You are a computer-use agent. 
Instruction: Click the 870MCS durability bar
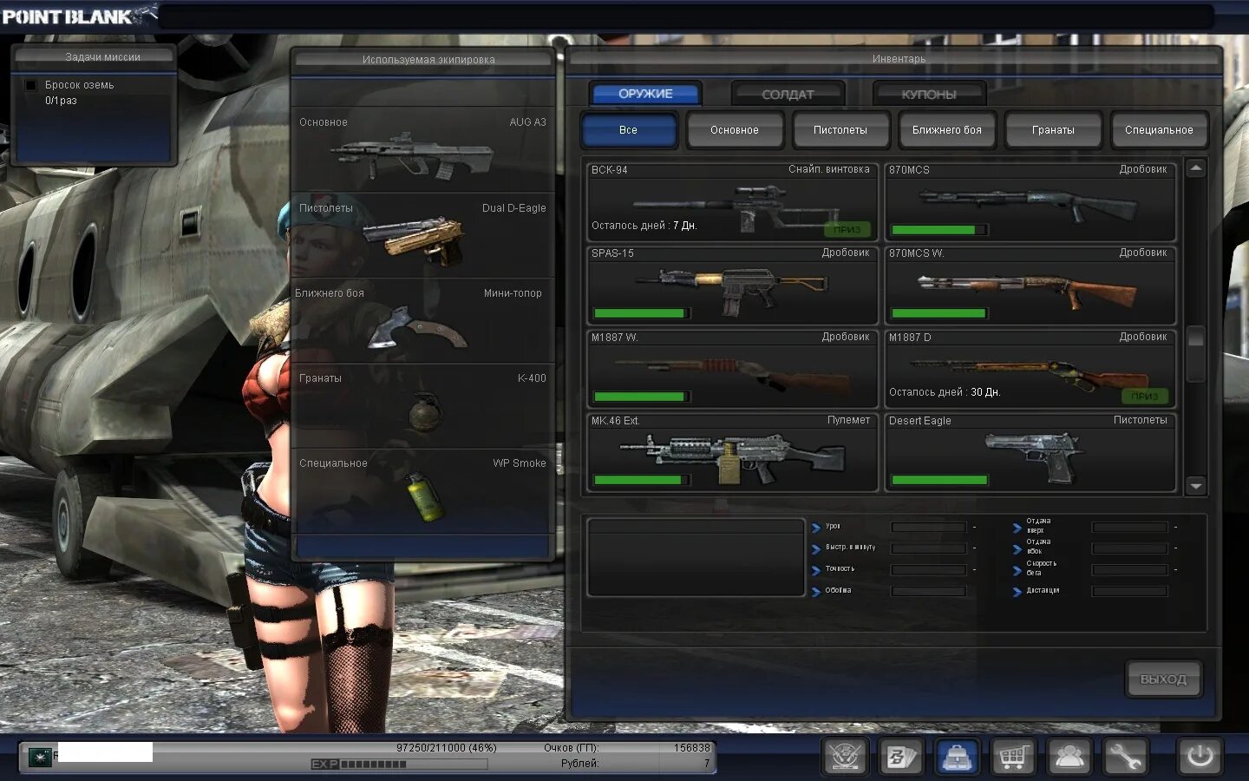tap(939, 230)
